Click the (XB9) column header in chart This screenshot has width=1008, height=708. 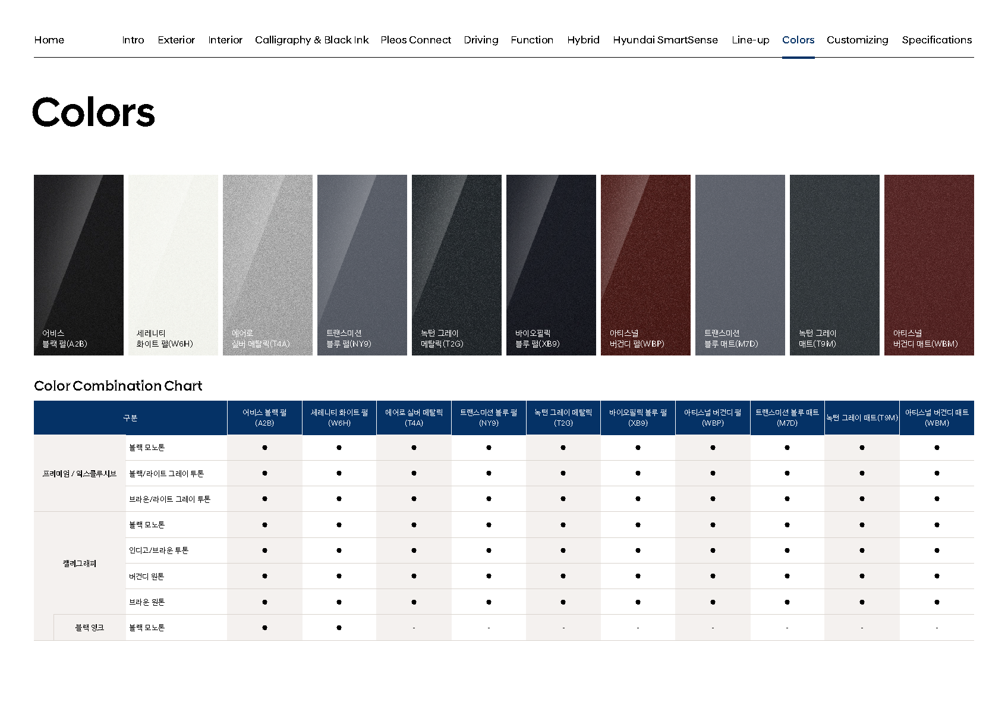tap(638, 418)
